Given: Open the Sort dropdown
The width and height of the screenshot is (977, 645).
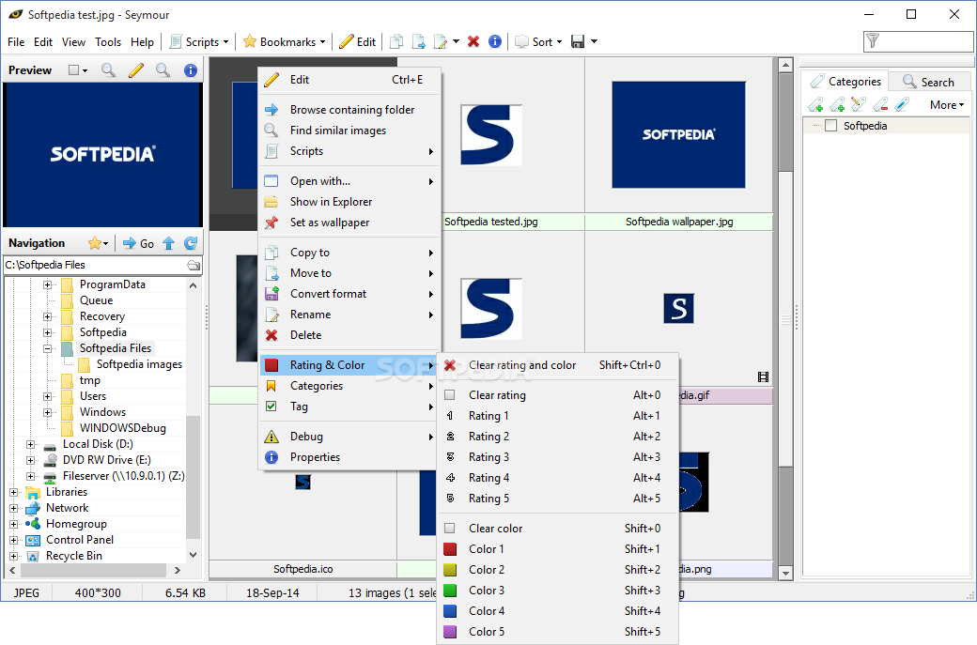Looking at the screenshot, I should pyautogui.click(x=538, y=41).
